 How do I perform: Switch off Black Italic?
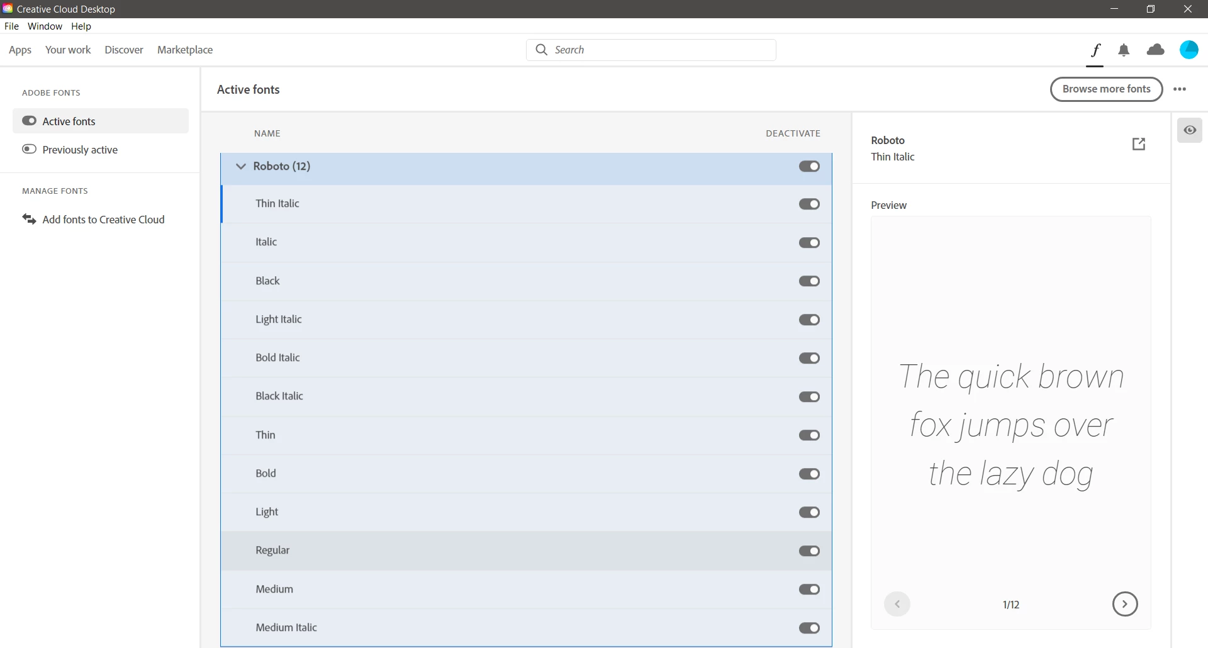(x=809, y=397)
